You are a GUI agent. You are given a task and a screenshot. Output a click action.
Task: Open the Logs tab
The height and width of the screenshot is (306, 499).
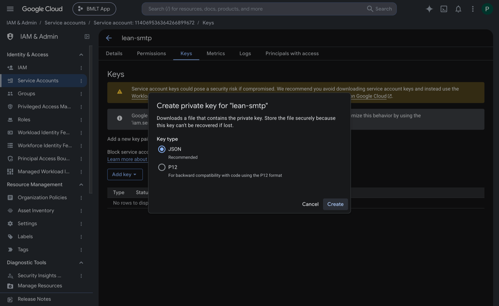245,53
